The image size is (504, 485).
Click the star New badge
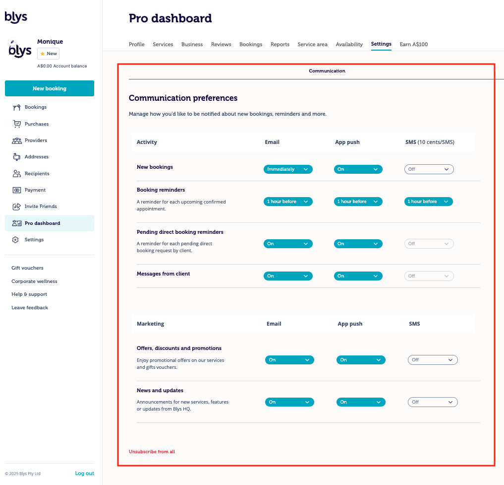tap(48, 54)
